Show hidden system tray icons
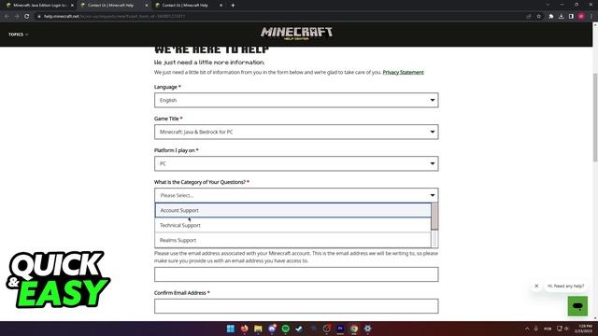The width and height of the screenshot is (598, 336). click(527, 329)
